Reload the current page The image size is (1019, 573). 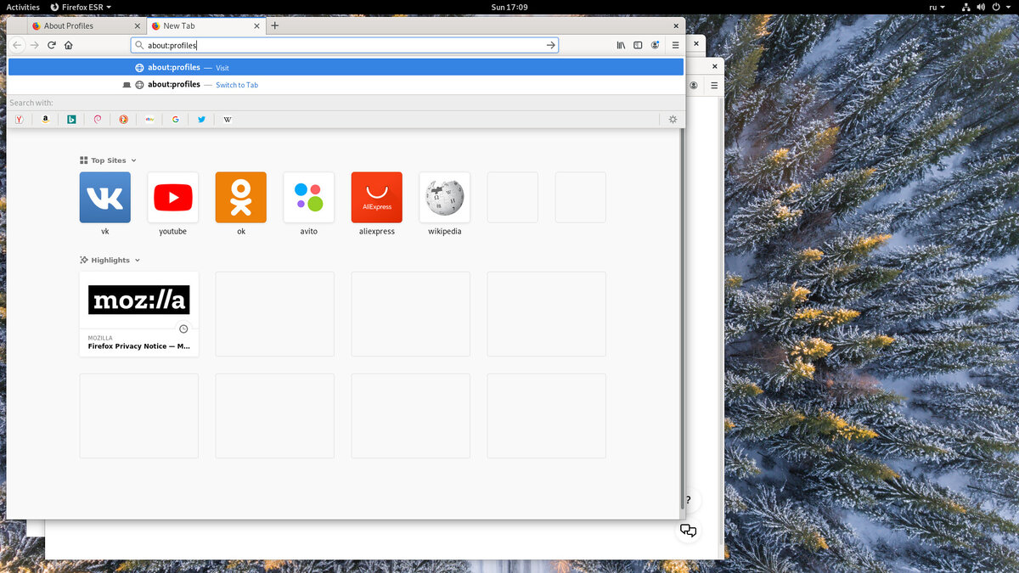[51, 45]
